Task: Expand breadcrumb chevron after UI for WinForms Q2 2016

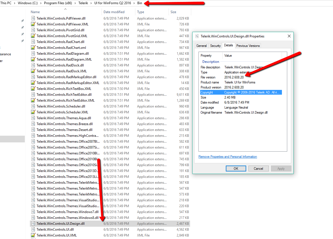Action: [x=134, y=3]
